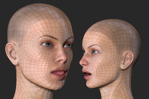
Task: Pick the left head's eye nearest the nose bridge
Action: (68, 45)
